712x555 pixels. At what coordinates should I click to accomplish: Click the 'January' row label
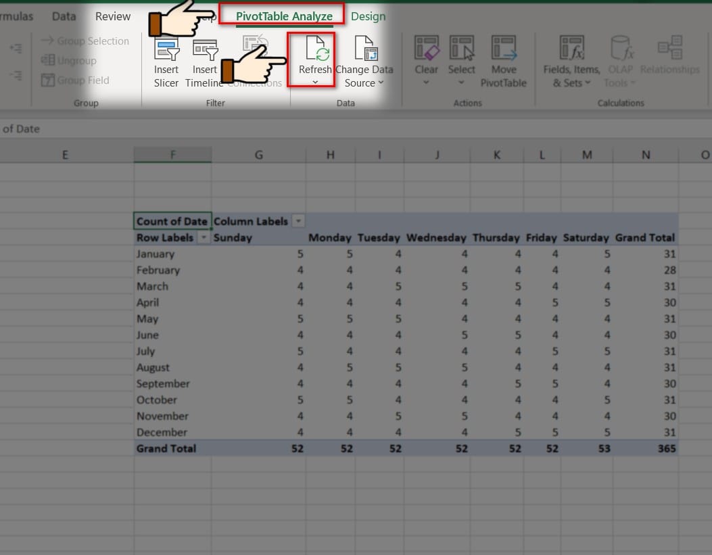tap(156, 254)
